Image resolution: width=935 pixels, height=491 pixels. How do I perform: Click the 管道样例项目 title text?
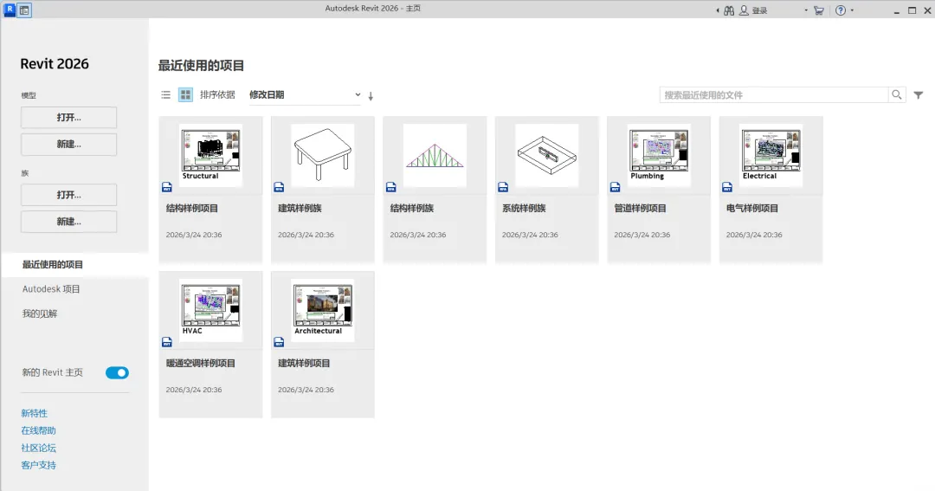[x=641, y=208]
